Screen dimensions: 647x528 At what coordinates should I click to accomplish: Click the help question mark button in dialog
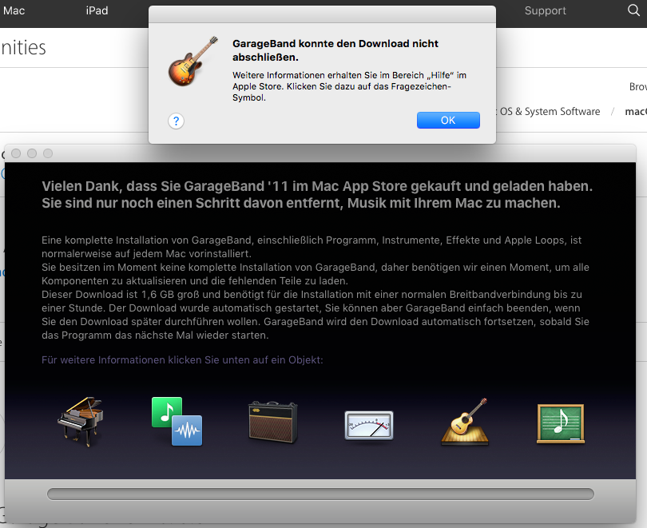(177, 121)
